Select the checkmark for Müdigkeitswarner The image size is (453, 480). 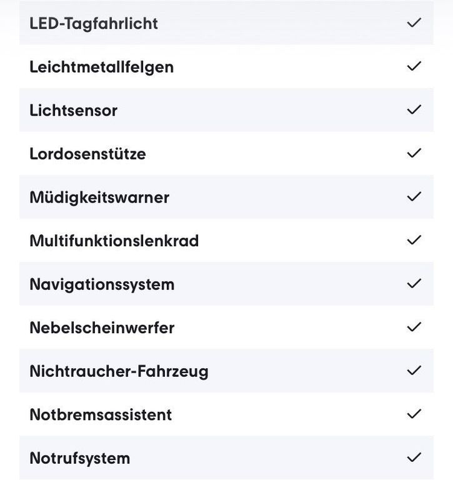414,196
